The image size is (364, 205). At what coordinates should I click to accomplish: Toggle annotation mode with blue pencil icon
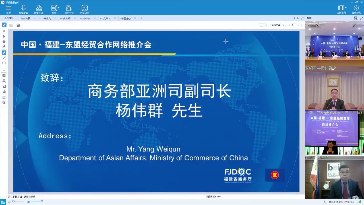tap(4, 25)
